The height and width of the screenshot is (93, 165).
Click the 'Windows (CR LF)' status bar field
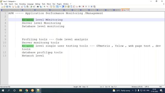137,87
